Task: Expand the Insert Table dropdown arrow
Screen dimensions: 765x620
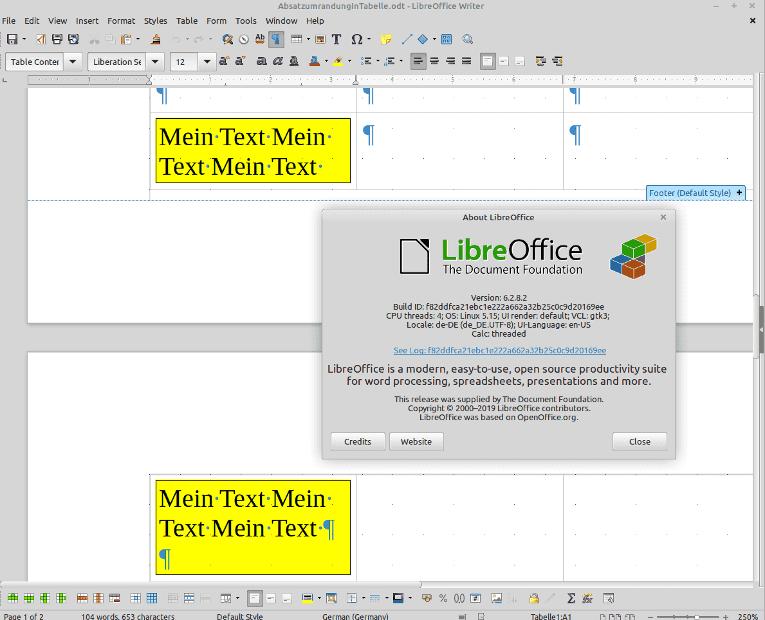Action: [x=308, y=39]
